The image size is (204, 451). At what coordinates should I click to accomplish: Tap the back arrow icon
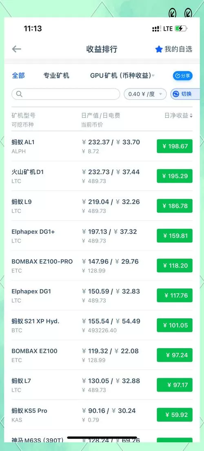point(16,49)
